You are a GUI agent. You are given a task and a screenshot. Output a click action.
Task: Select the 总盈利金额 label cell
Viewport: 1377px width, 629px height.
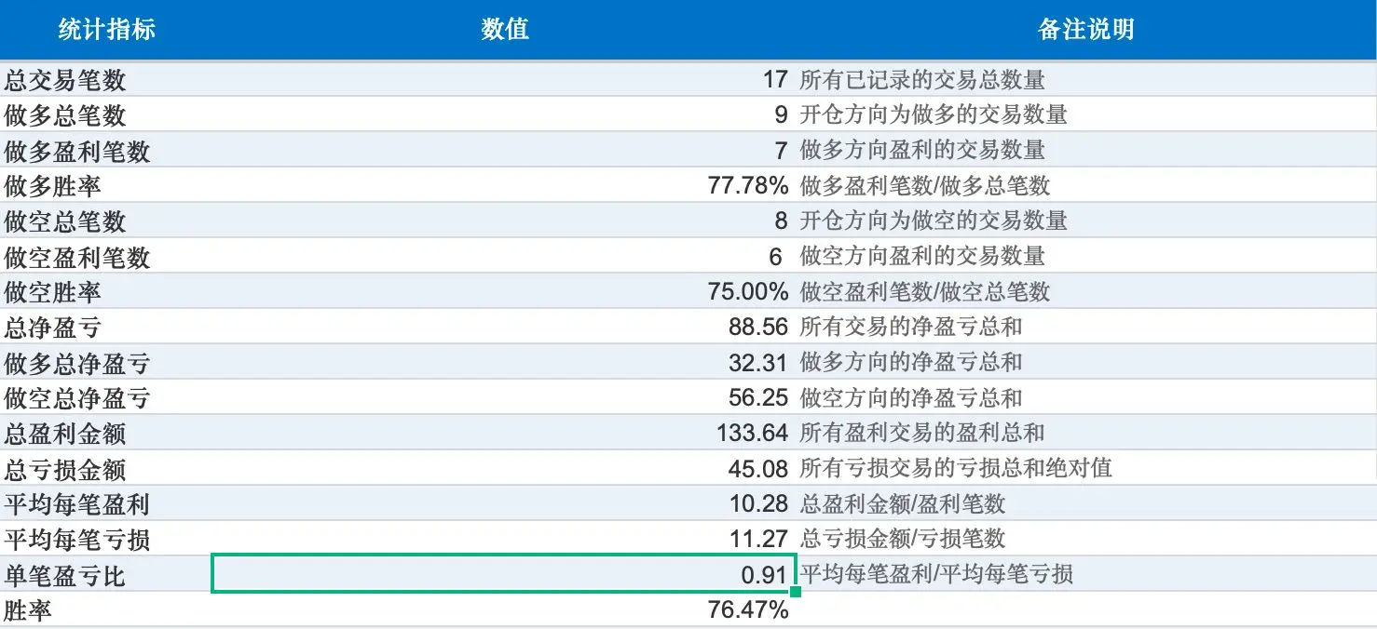pyautogui.click(x=106, y=434)
